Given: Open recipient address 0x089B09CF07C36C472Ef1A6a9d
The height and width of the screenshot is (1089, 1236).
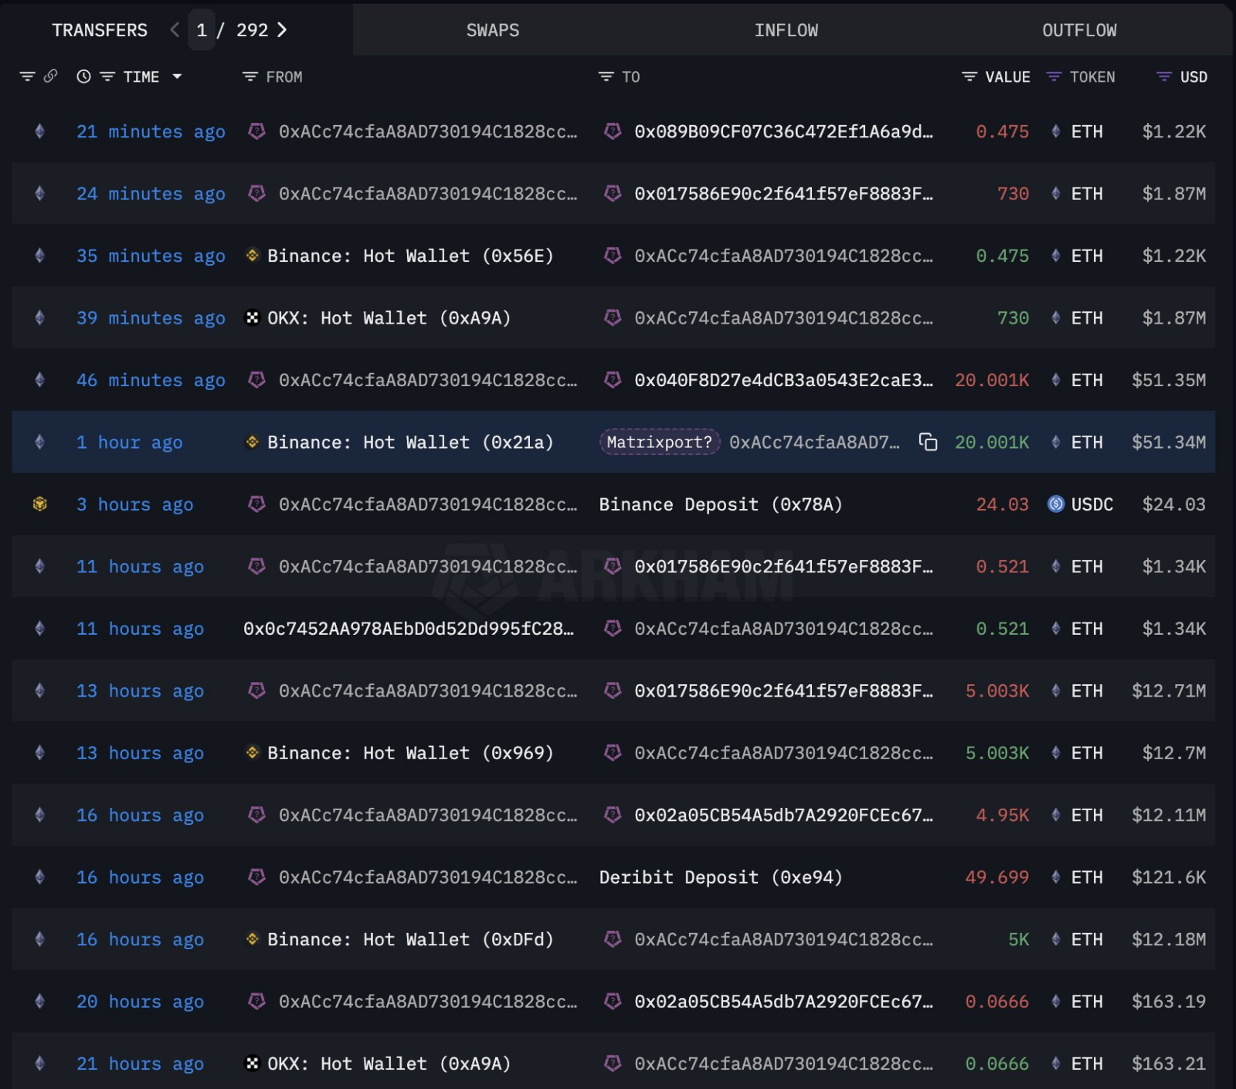Looking at the screenshot, I should 783,132.
